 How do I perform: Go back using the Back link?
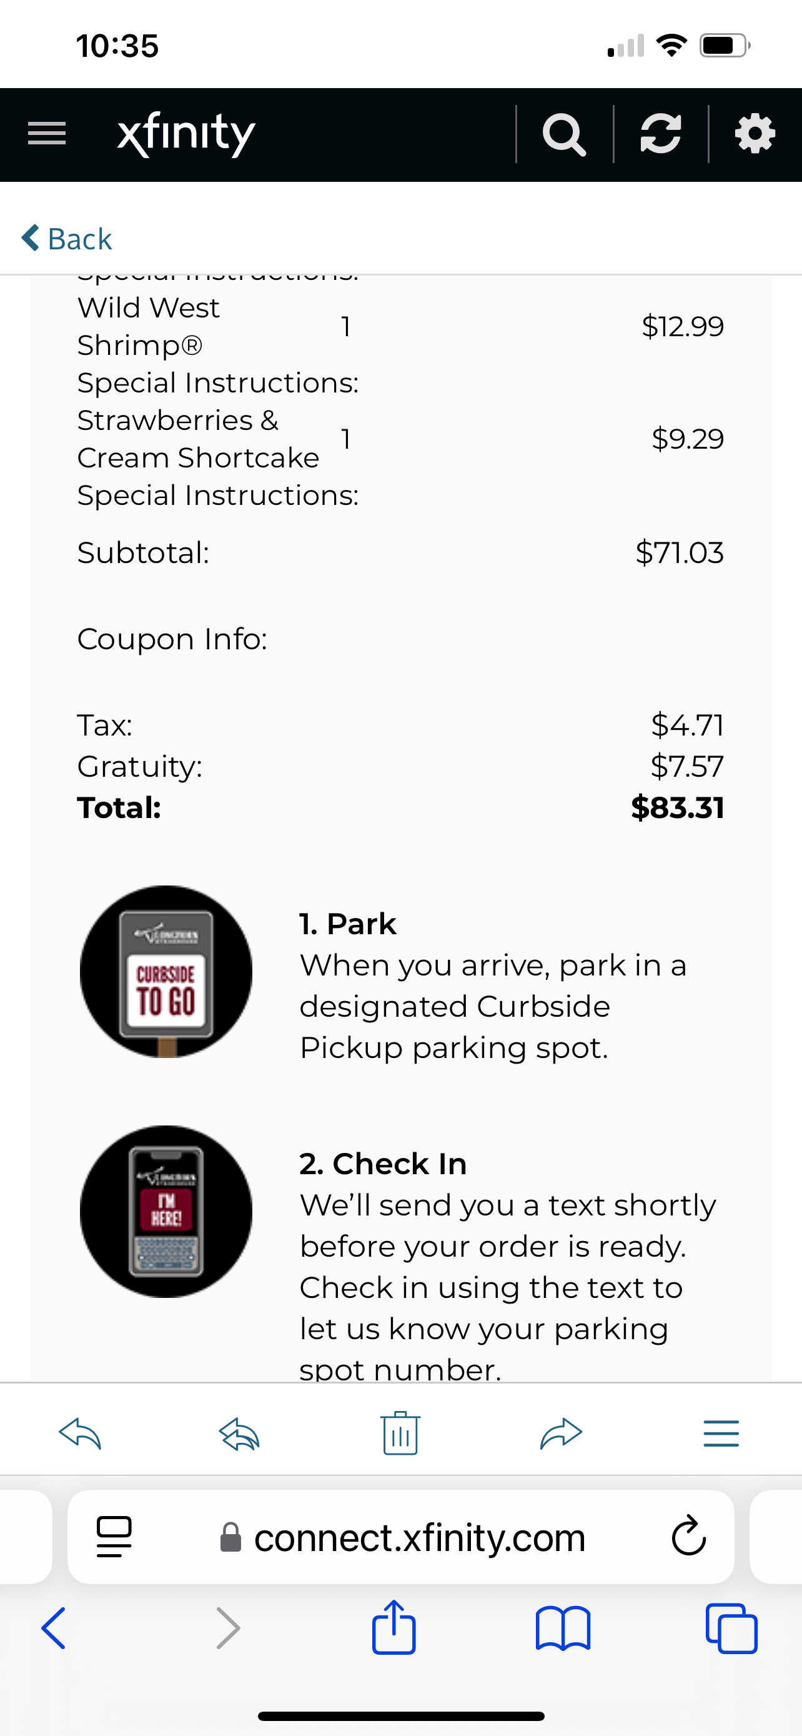pyautogui.click(x=67, y=239)
